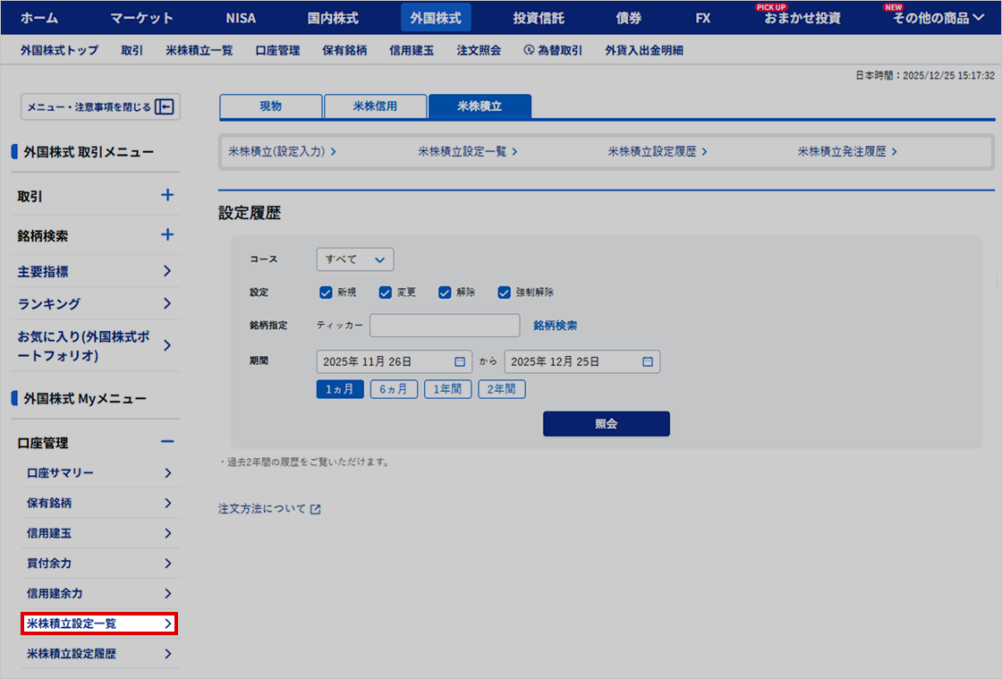Disable the 変更 checkbox

tap(386, 292)
